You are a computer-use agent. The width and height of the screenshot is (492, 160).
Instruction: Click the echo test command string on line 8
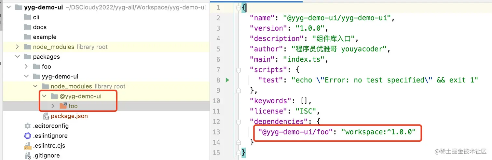pos(385,80)
